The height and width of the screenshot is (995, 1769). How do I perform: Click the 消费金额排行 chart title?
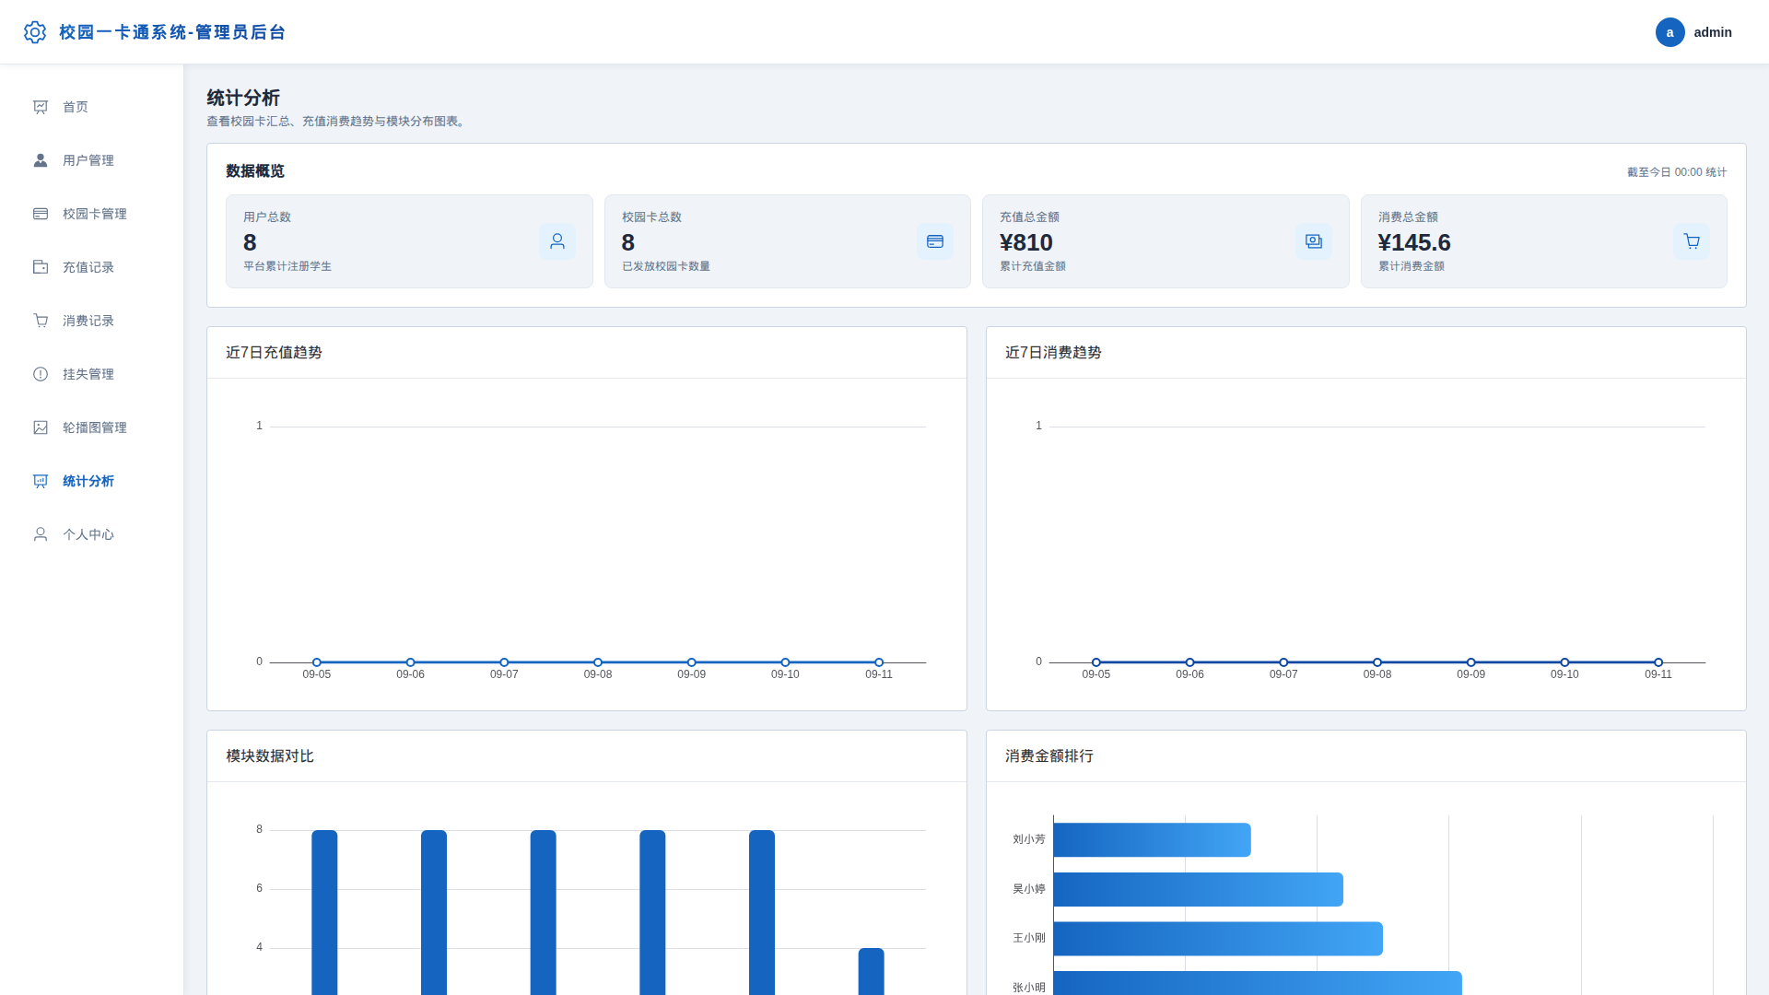click(1049, 755)
